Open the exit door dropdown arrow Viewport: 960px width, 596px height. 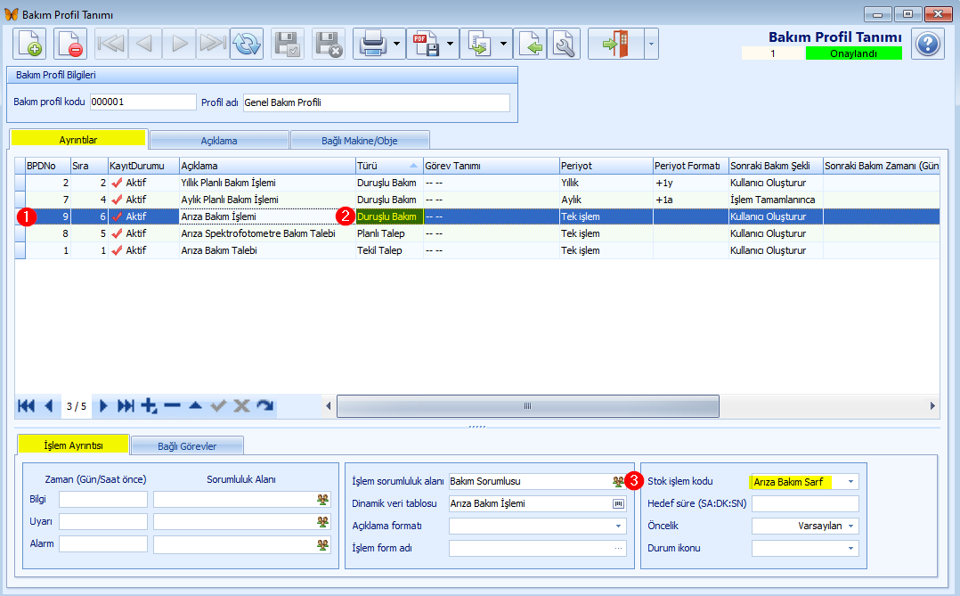651,45
